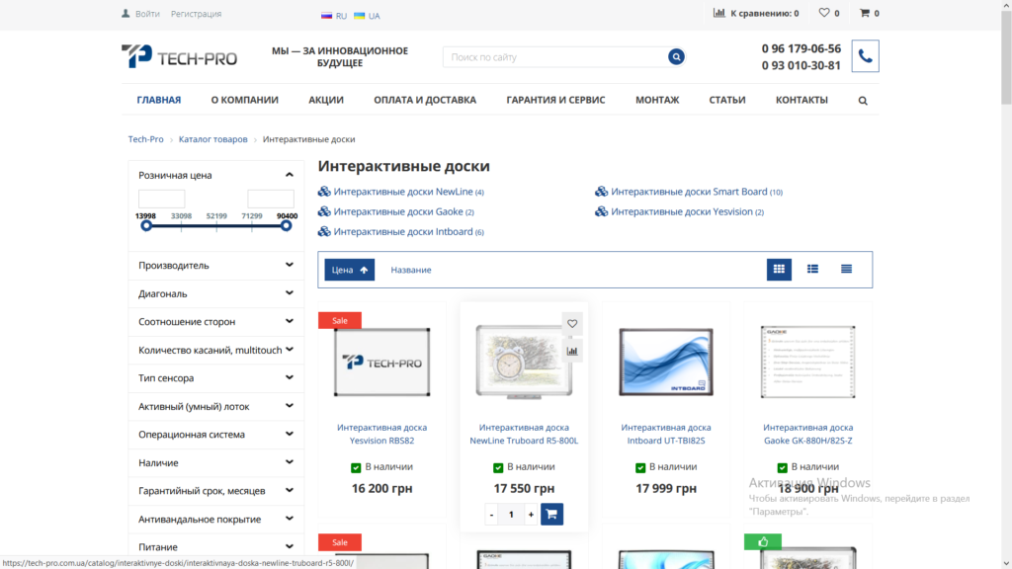Expand the Антивандальное покрытие filter
Screen dimensions: 1012x569
pyautogui.click(x=290, y=519)
